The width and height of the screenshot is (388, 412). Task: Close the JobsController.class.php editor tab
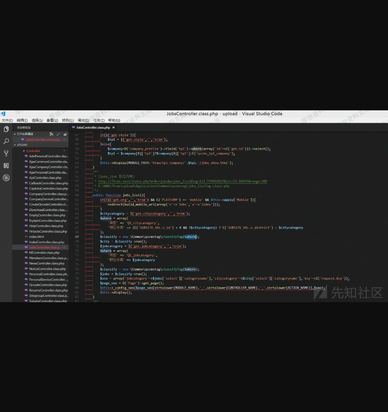(x=114, y=128)
